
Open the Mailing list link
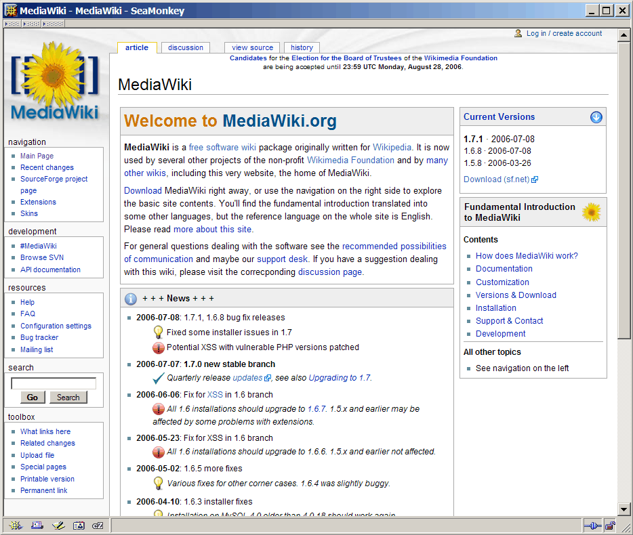click(x=37, y=350)
